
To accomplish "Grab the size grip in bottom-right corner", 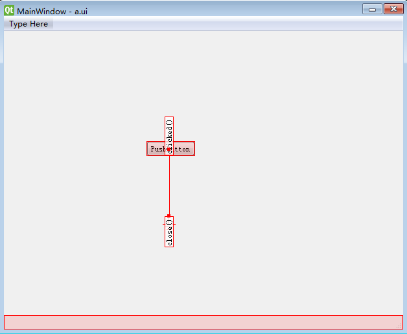I will (399, 326).
